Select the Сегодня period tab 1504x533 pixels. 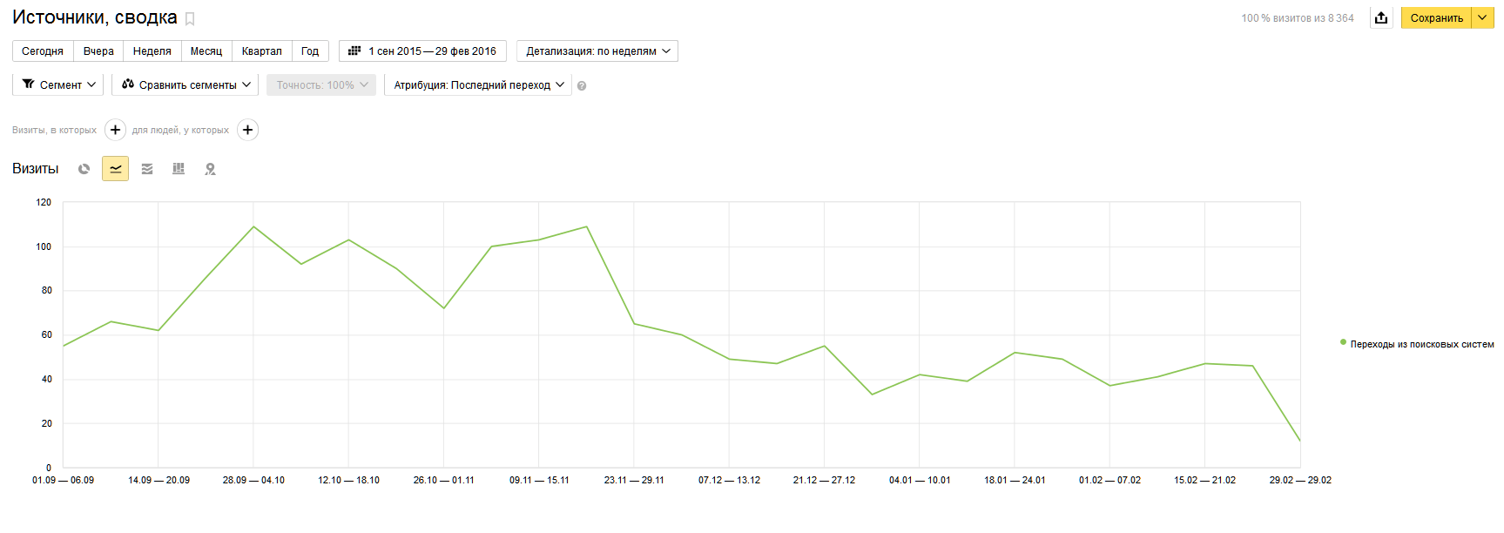pos(43,51)
